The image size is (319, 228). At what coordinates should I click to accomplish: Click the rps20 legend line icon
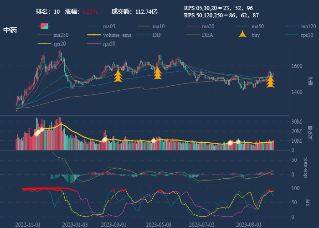tap(44, 44)
